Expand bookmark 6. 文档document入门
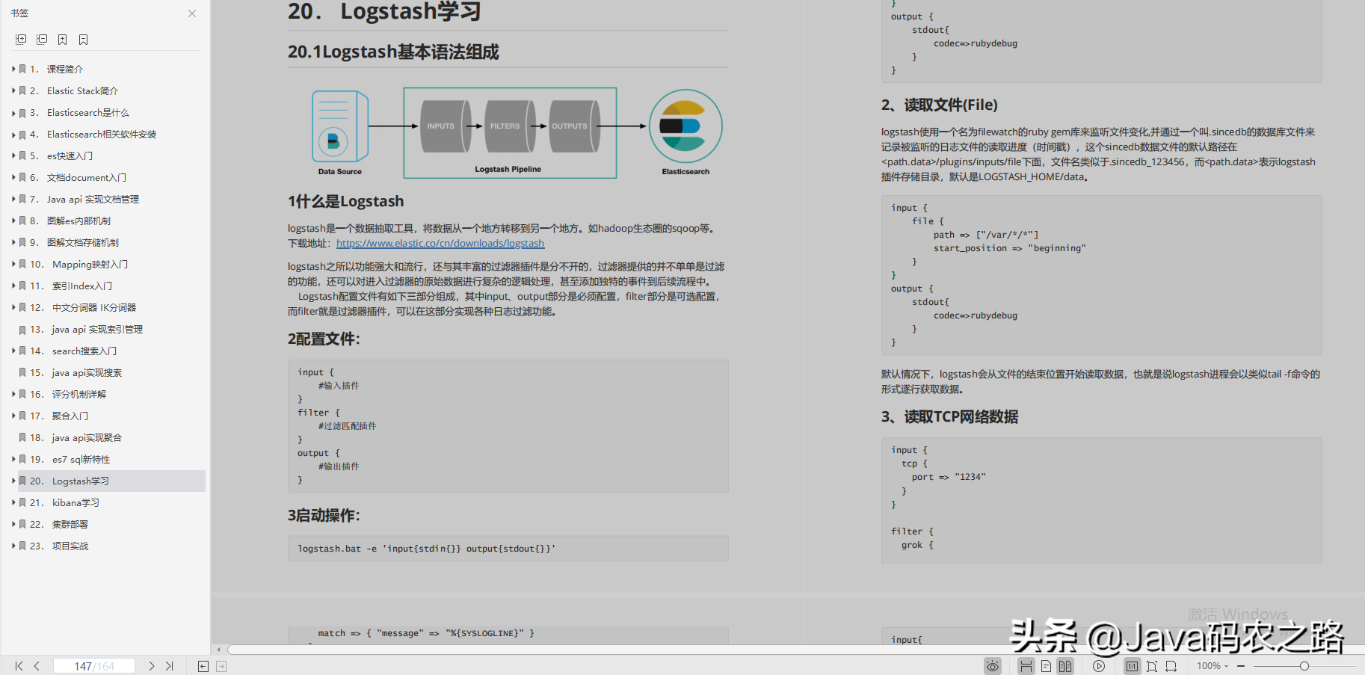 point(13,177)
